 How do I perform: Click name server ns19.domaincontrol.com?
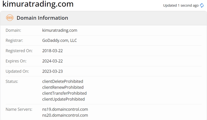pos(65,109)
